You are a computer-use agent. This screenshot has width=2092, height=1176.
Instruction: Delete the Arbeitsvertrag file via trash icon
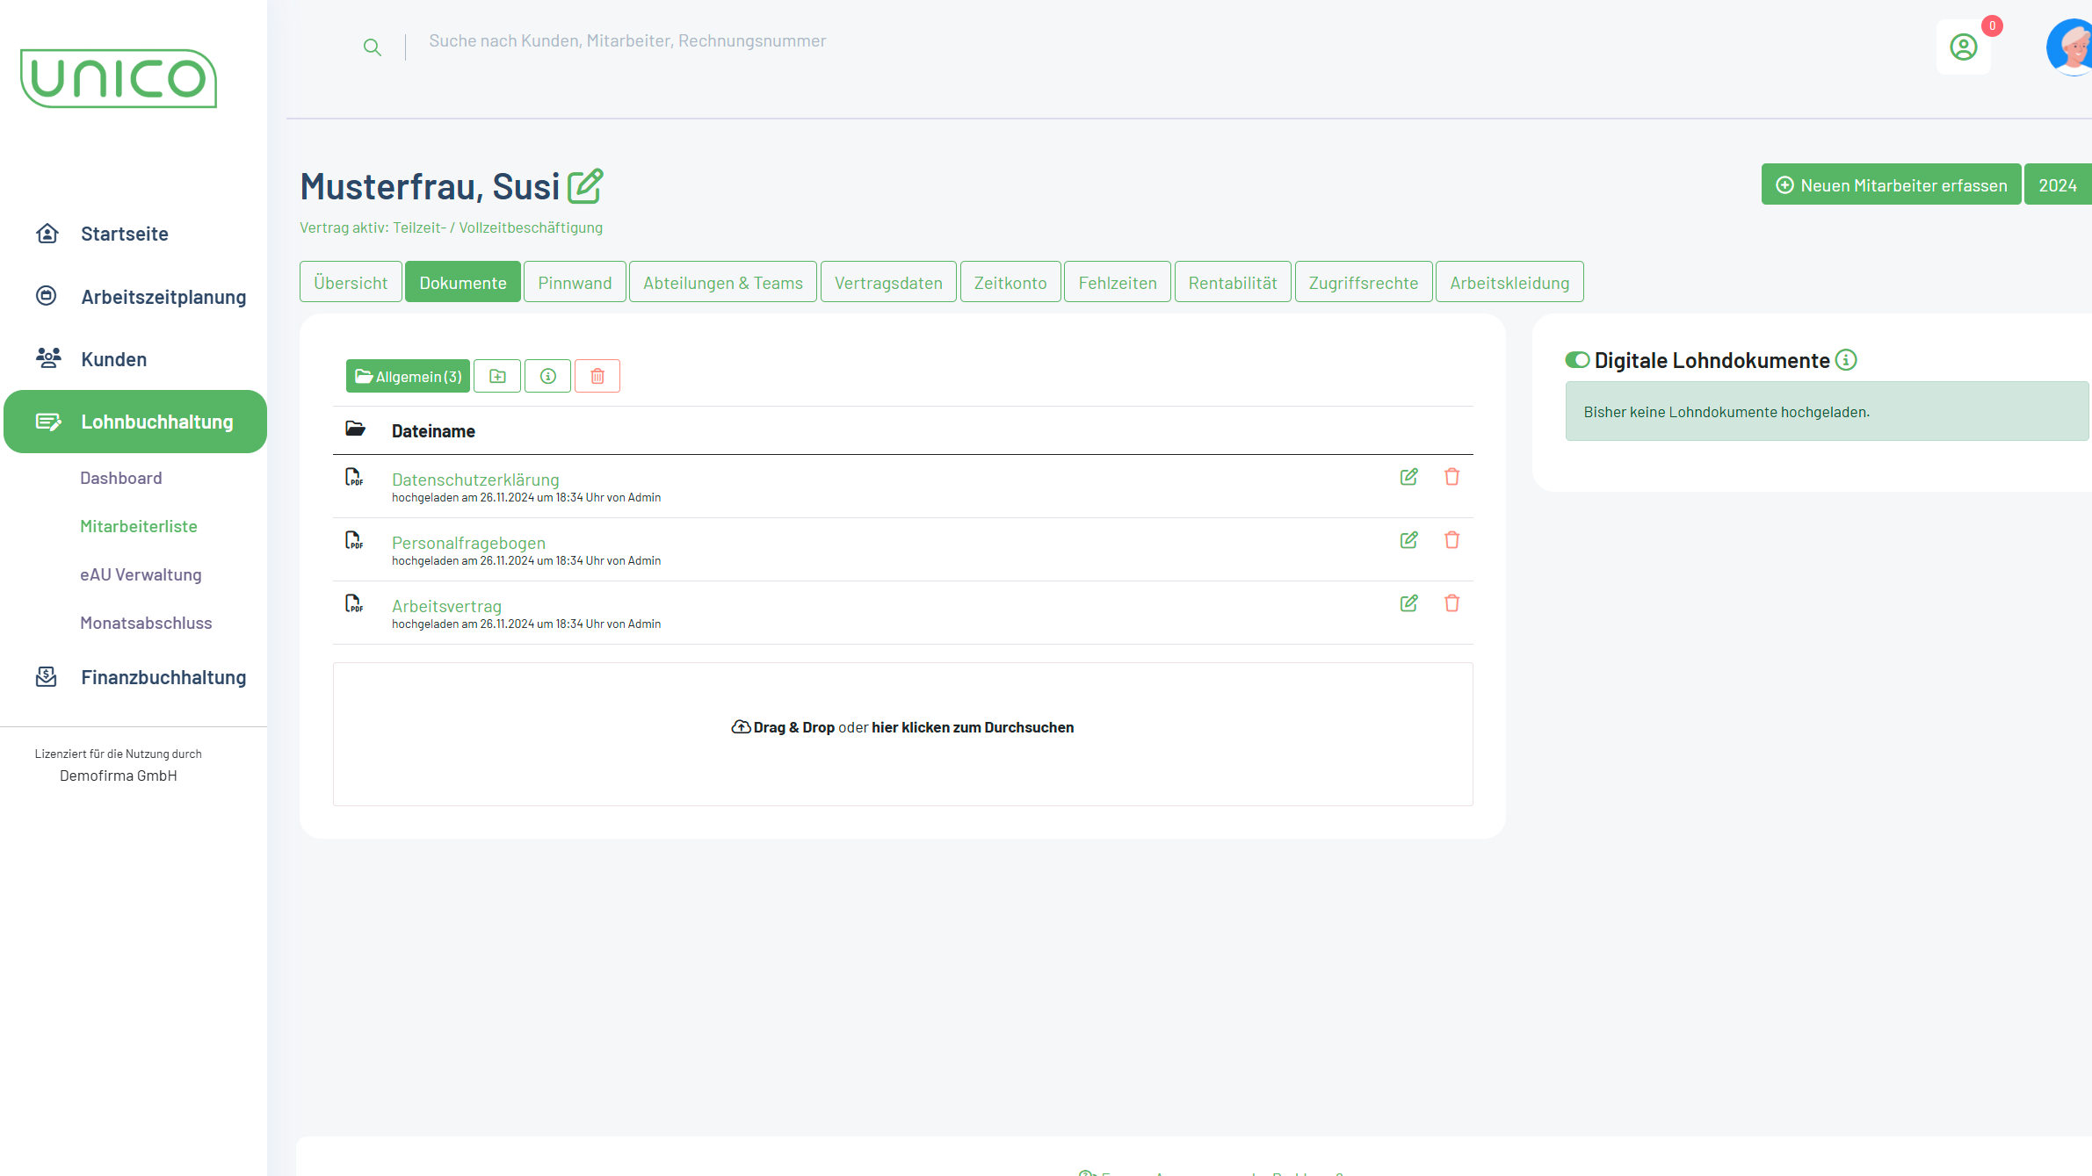coord(1451,603)
